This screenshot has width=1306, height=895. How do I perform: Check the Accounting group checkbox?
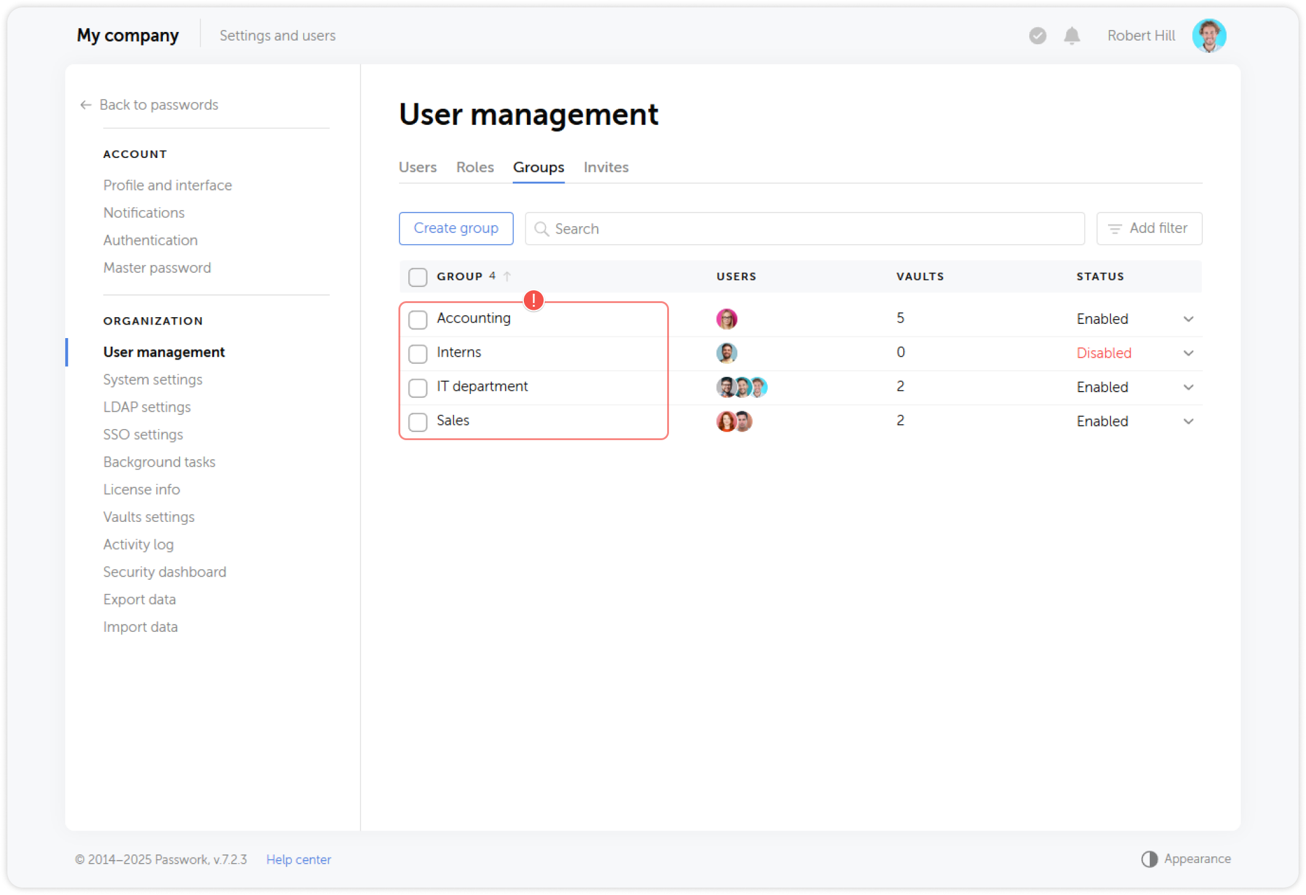[x=418, y=319]
